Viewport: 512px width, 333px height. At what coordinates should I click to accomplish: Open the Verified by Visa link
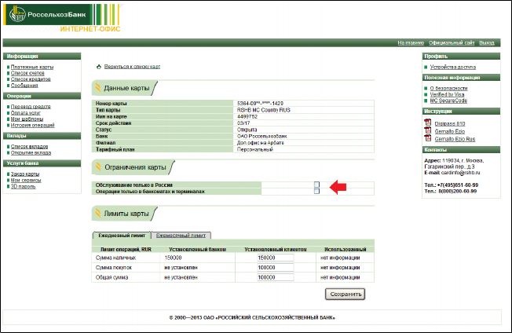point(447,94)
